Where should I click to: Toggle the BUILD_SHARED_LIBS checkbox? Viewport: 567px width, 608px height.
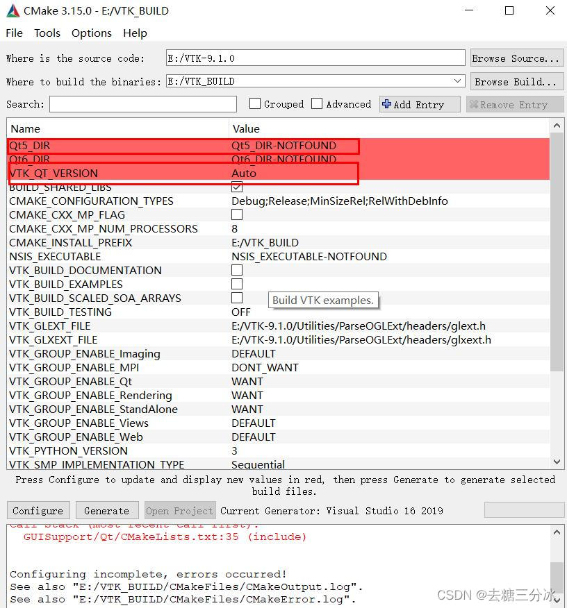coord(237,187)
